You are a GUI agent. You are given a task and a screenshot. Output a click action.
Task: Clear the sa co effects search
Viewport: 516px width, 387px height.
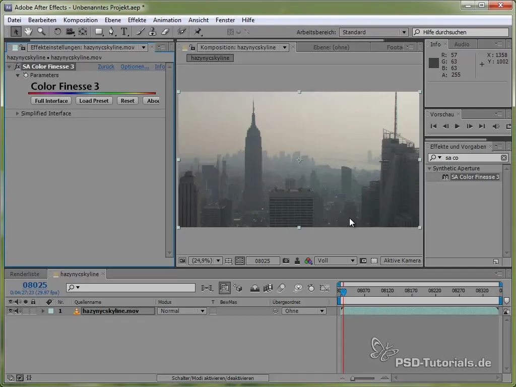click(504, 158)
